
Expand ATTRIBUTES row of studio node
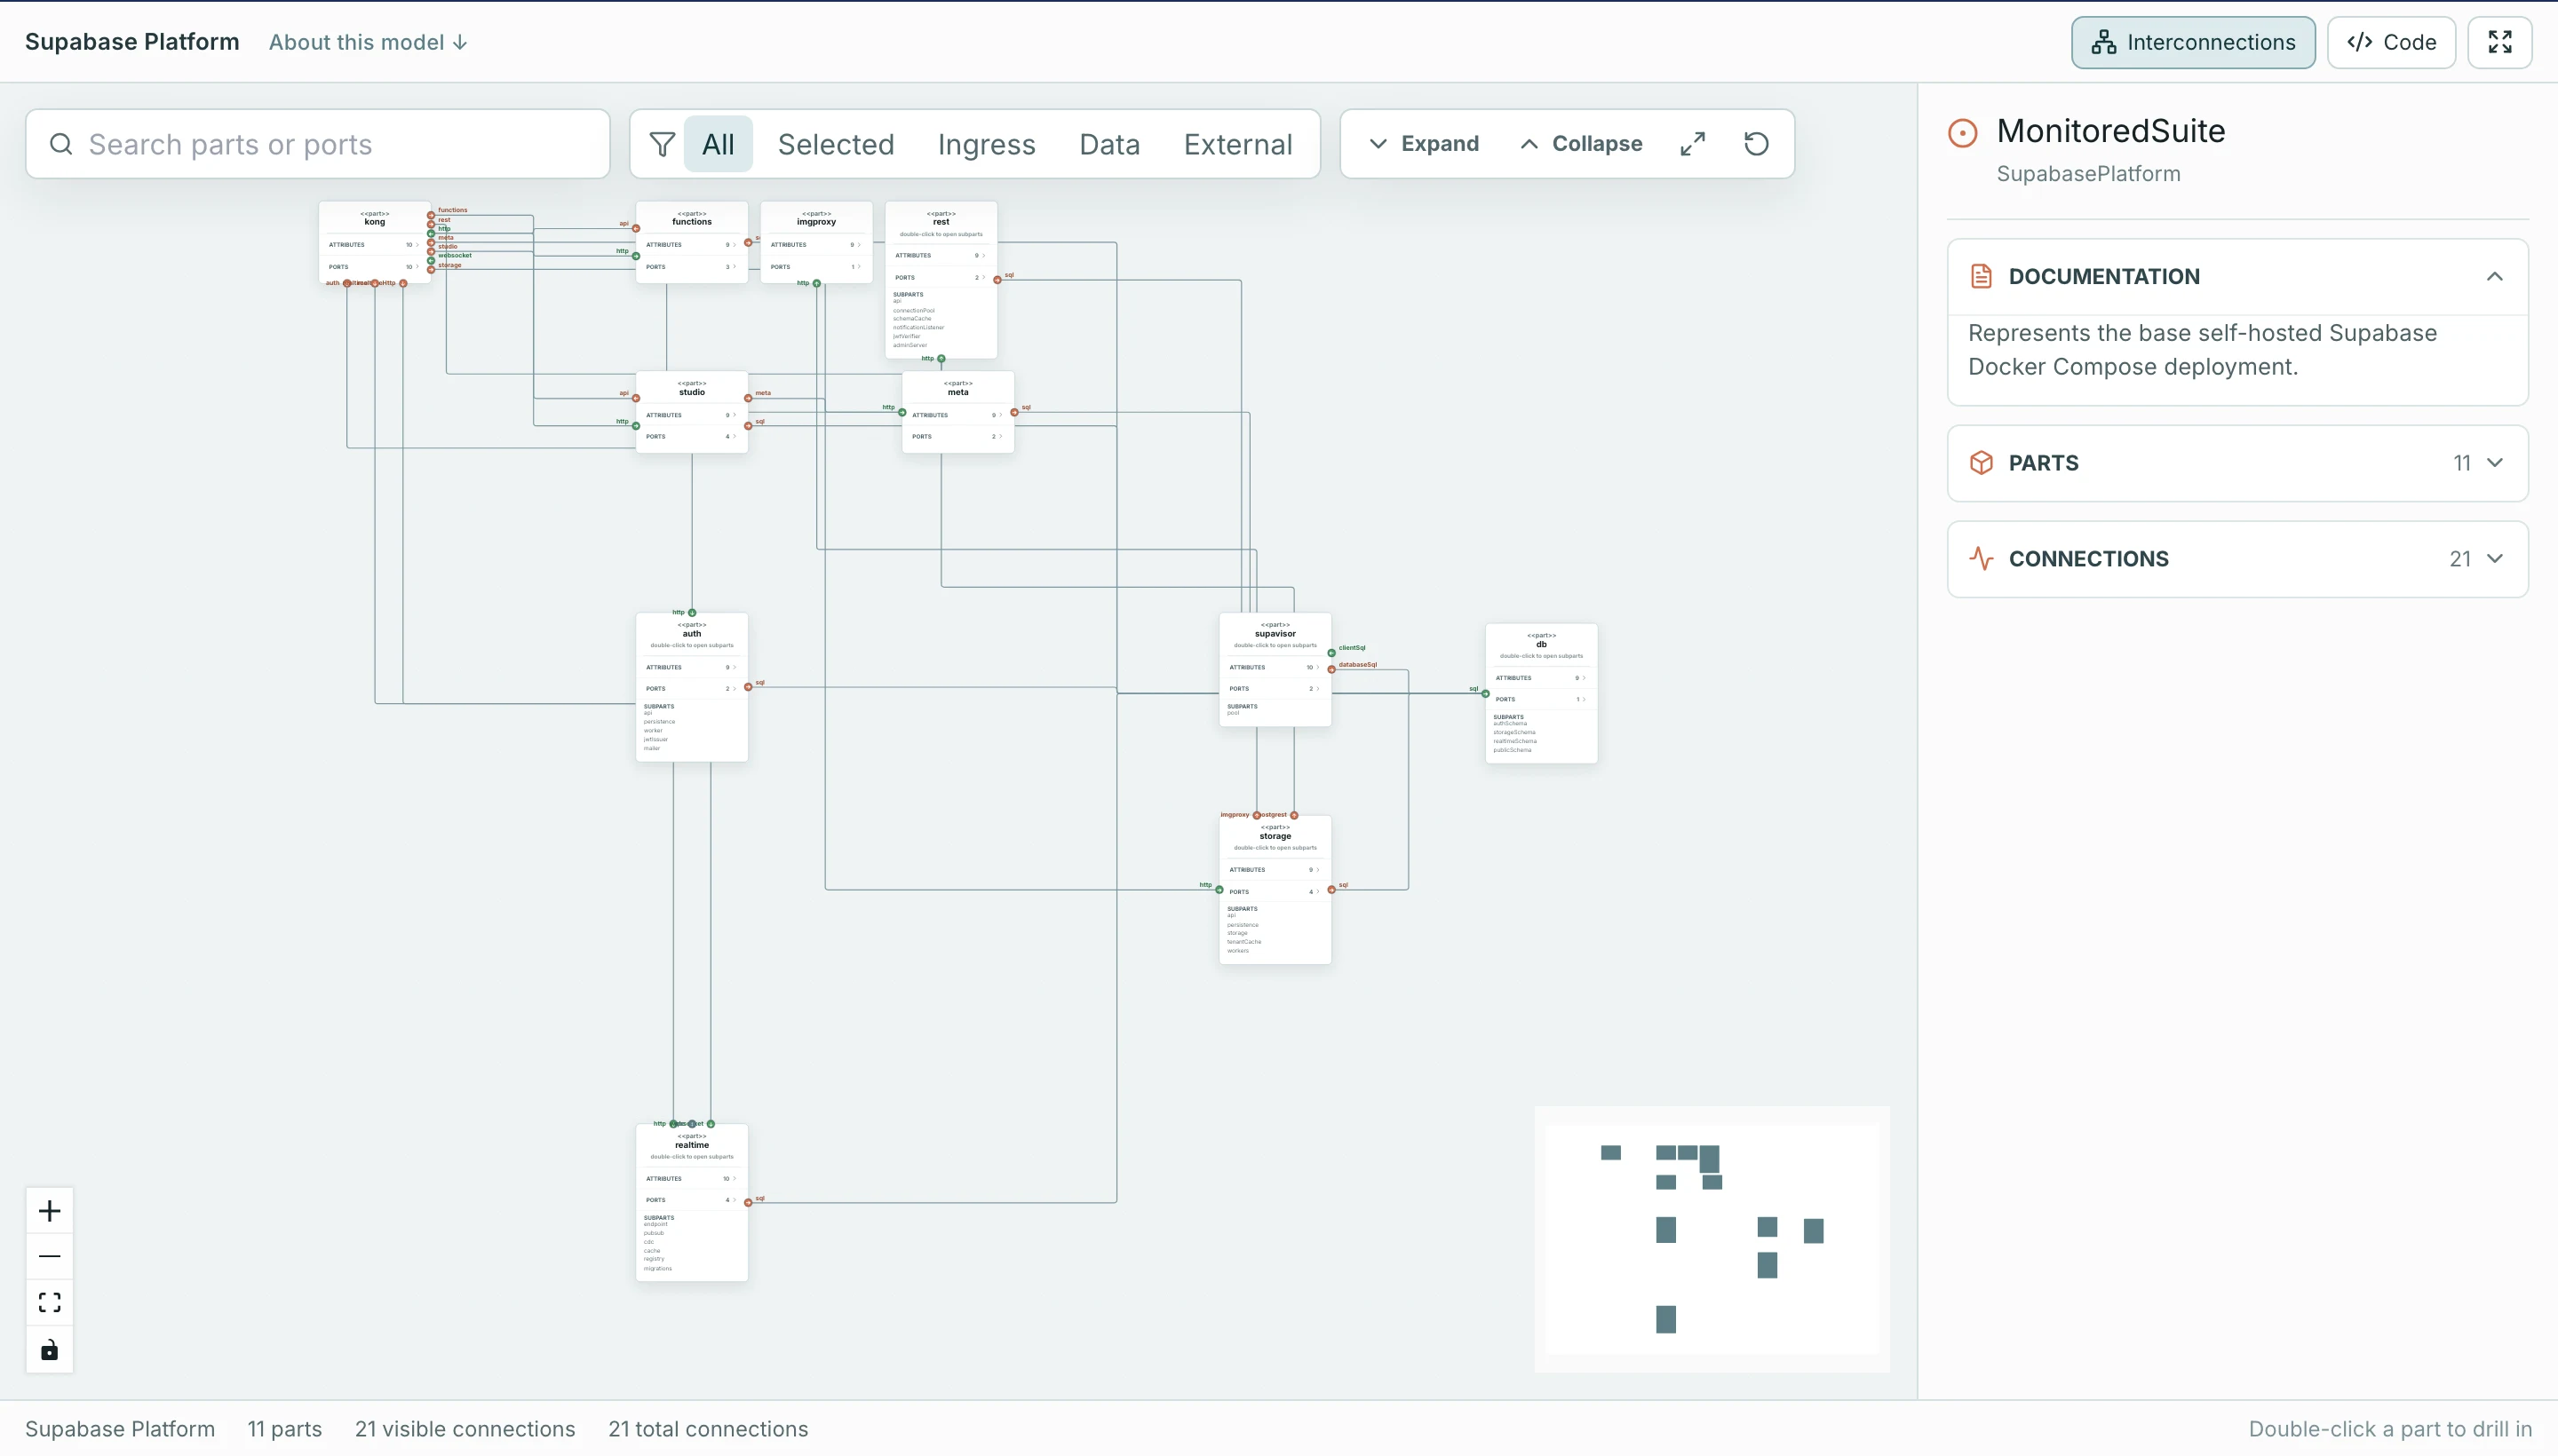(691, 415)
